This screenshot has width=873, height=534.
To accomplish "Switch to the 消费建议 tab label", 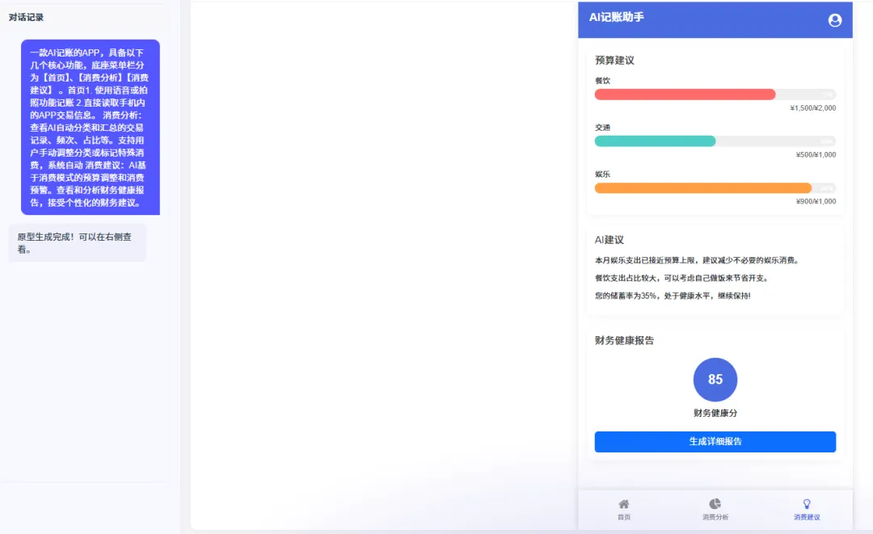I will coord(807,517).
